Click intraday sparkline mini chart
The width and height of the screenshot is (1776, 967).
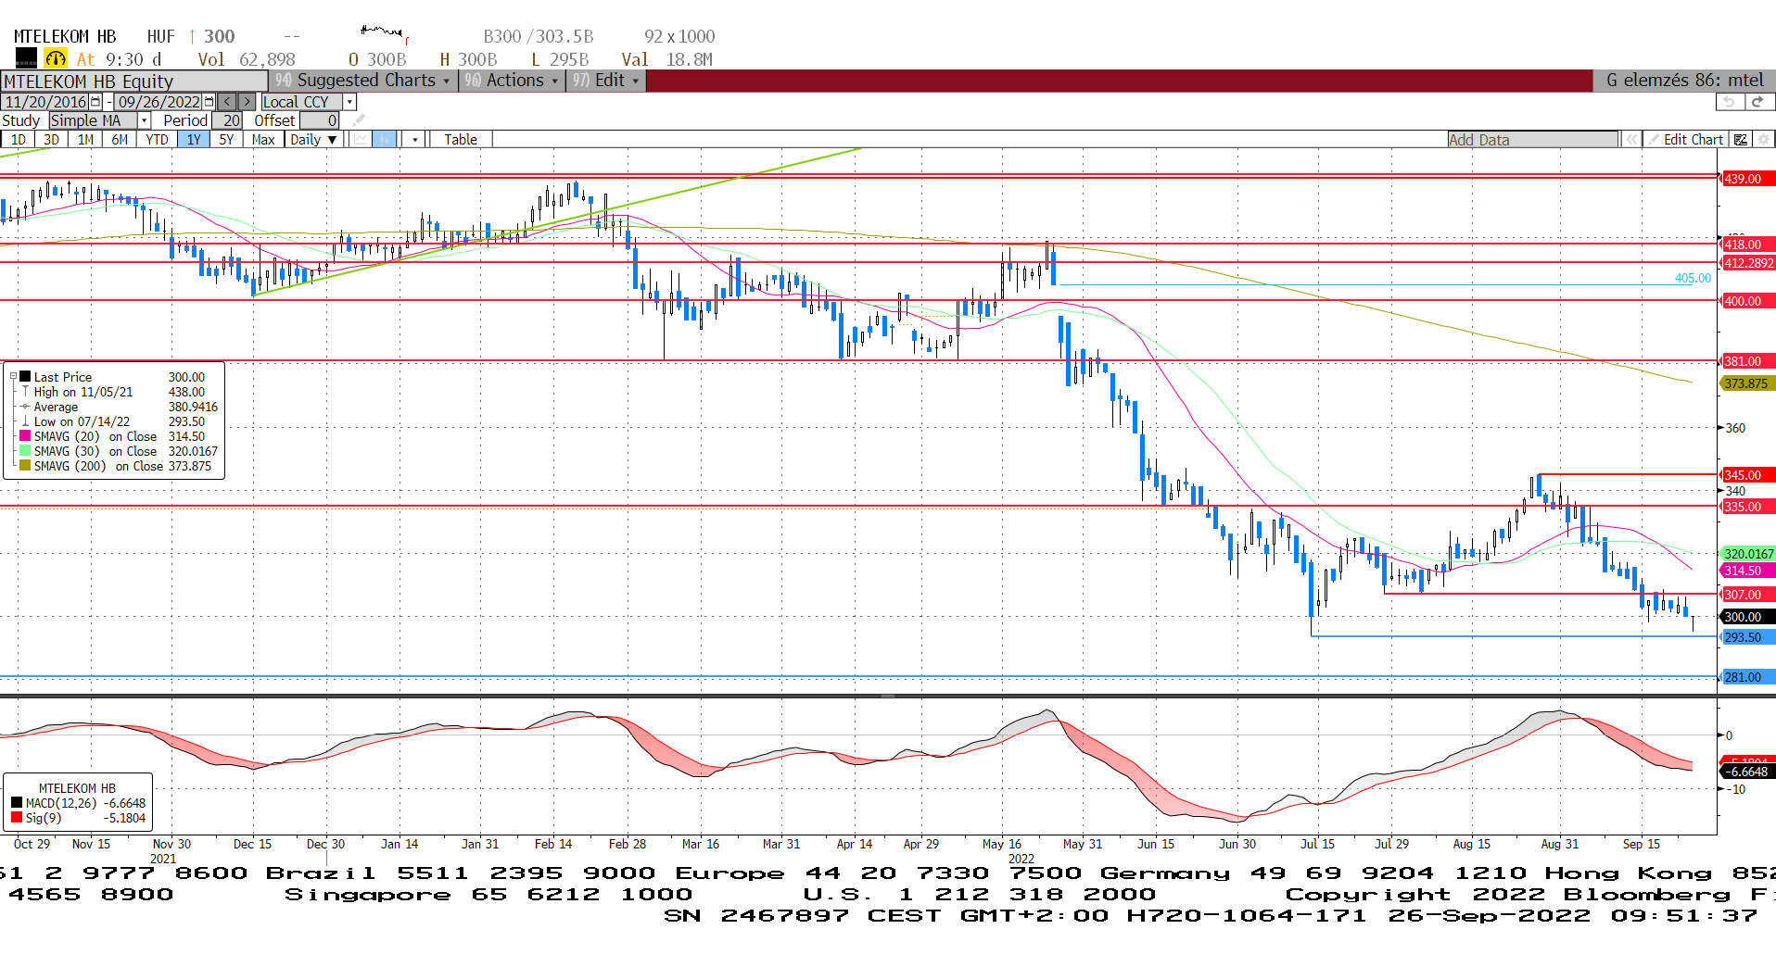click(385, 34)
